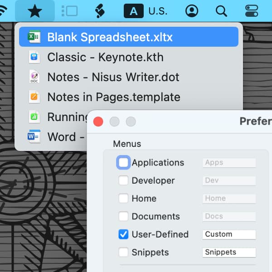Image resolution: width=272 pixels, height=272 pixels.
Task: Edit the Snippets title field
Action: [x=229, y=252]
